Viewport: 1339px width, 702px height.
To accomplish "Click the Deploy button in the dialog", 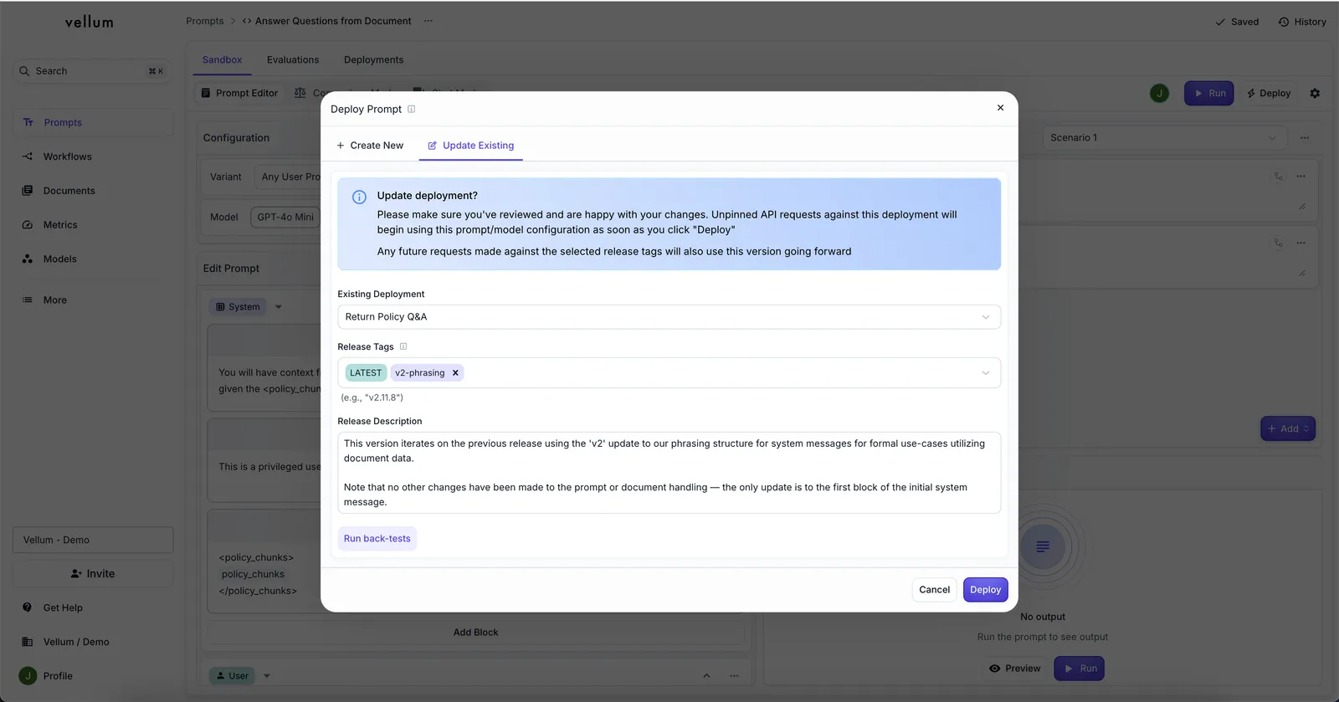I will (x=985, y=590).
